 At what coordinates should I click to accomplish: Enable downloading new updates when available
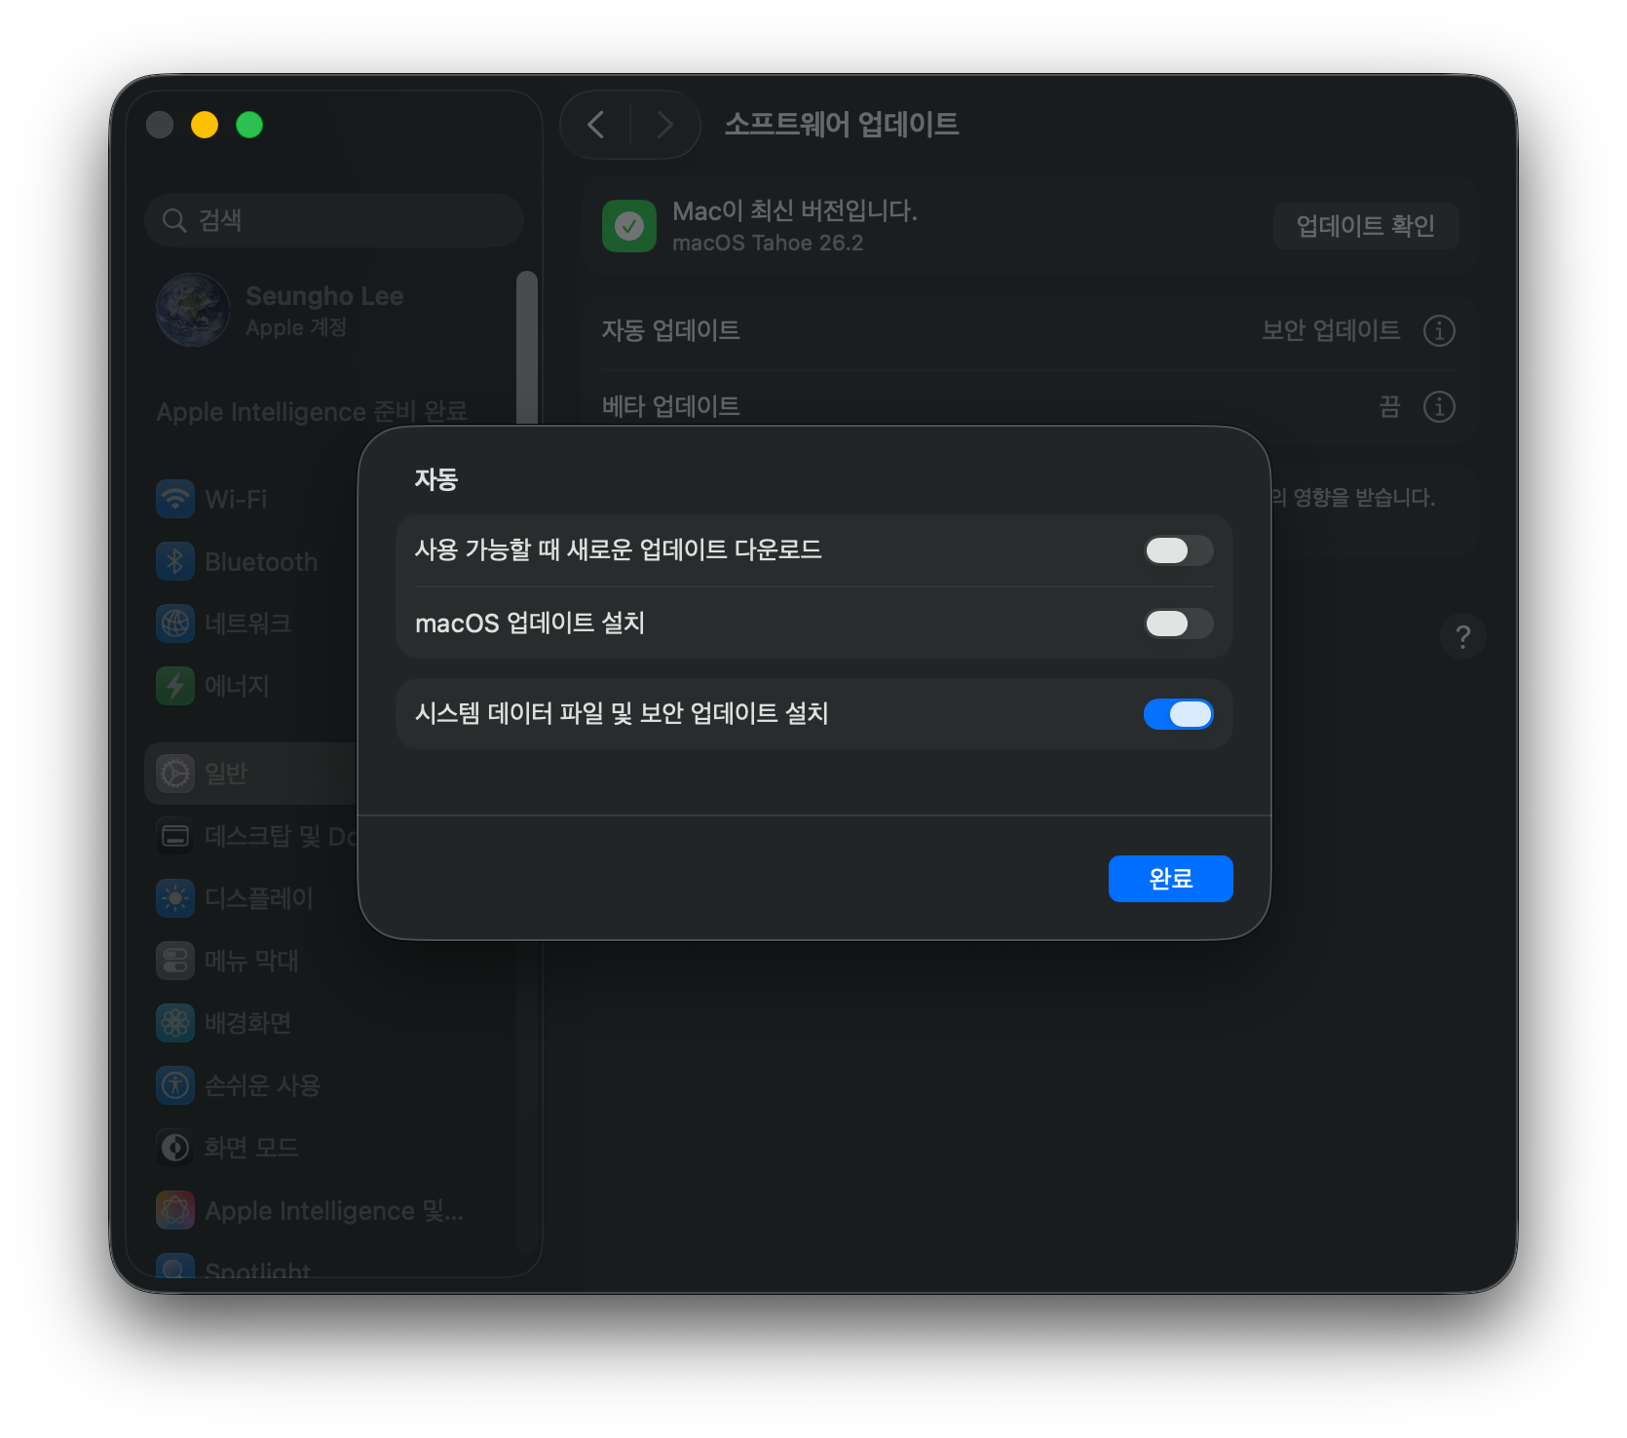click(1178, 550)
